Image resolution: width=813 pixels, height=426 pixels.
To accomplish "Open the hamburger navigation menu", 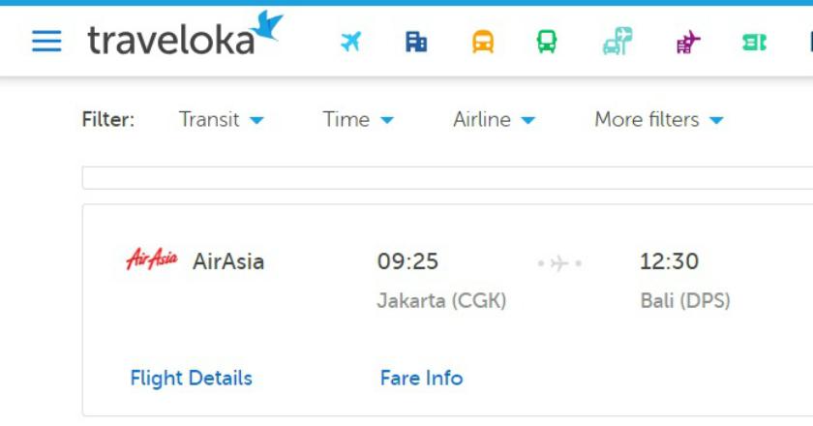I will [x=46, y=41].
